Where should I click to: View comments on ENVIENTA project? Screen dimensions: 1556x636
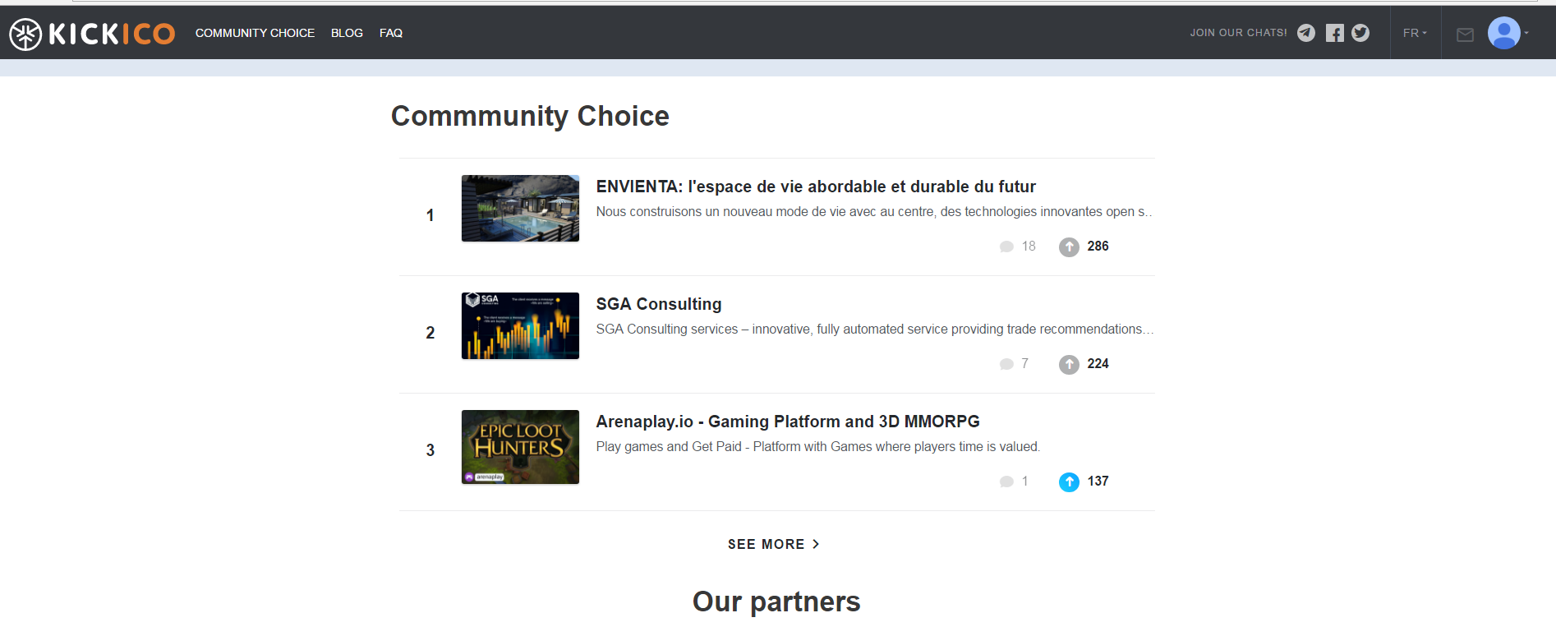pos(1017,247)
